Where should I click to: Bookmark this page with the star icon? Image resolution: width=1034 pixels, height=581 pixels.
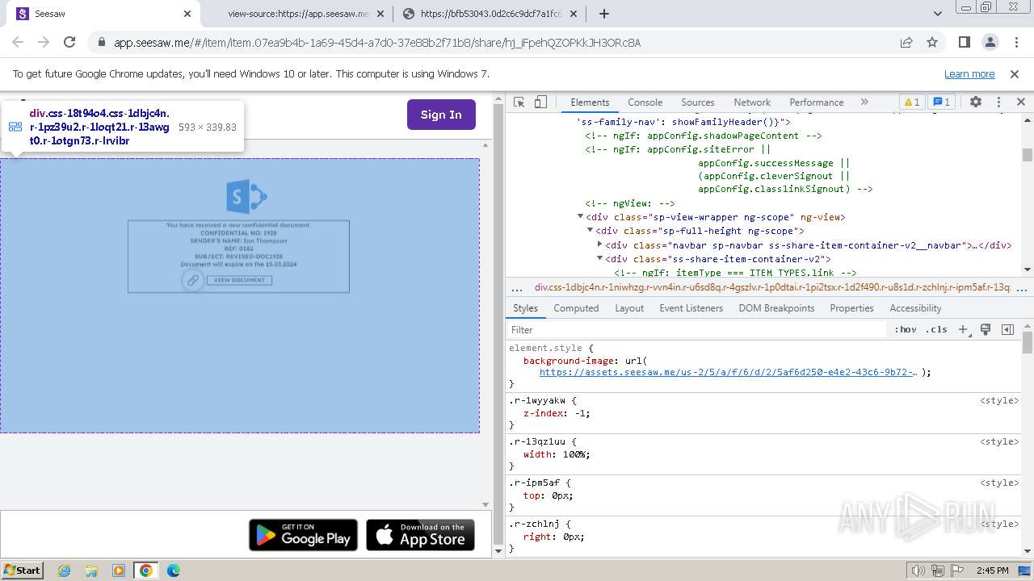point(932,43)
